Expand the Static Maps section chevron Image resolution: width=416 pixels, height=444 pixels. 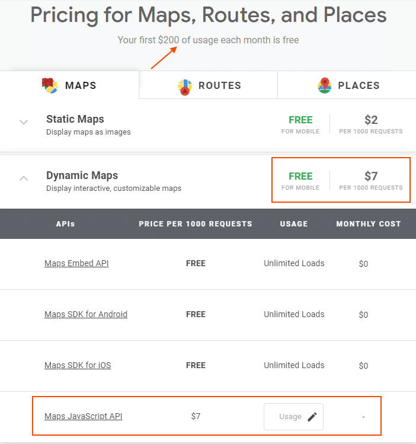[24, 122]
